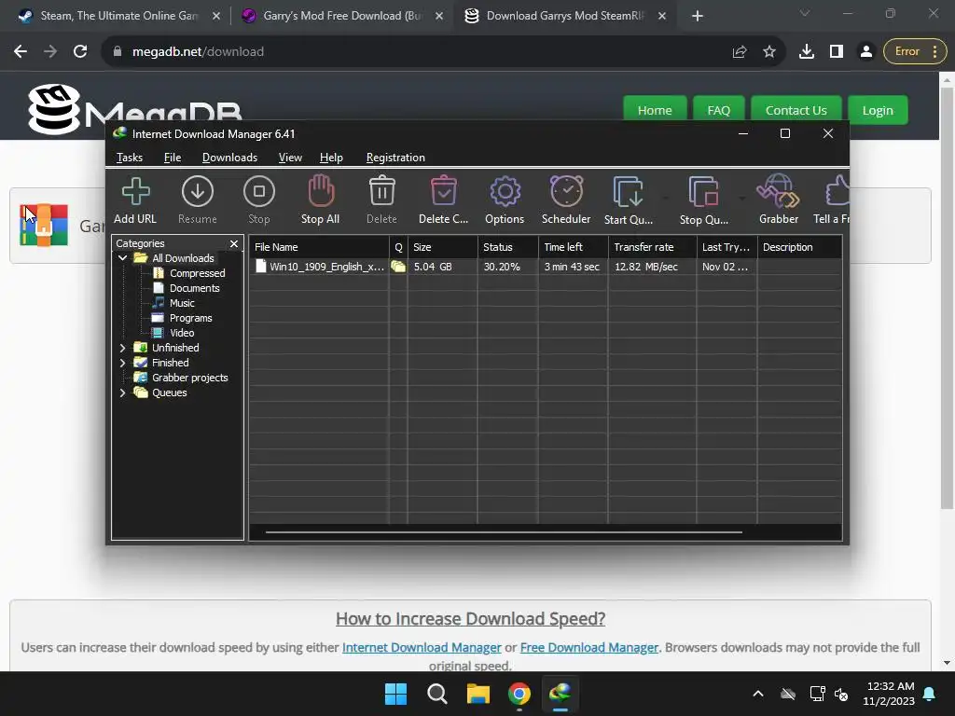Select the Video category

(173, 333)
